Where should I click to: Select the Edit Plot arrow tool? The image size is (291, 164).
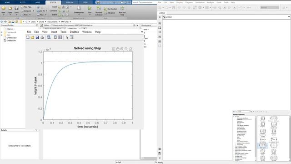pos(67,37)
